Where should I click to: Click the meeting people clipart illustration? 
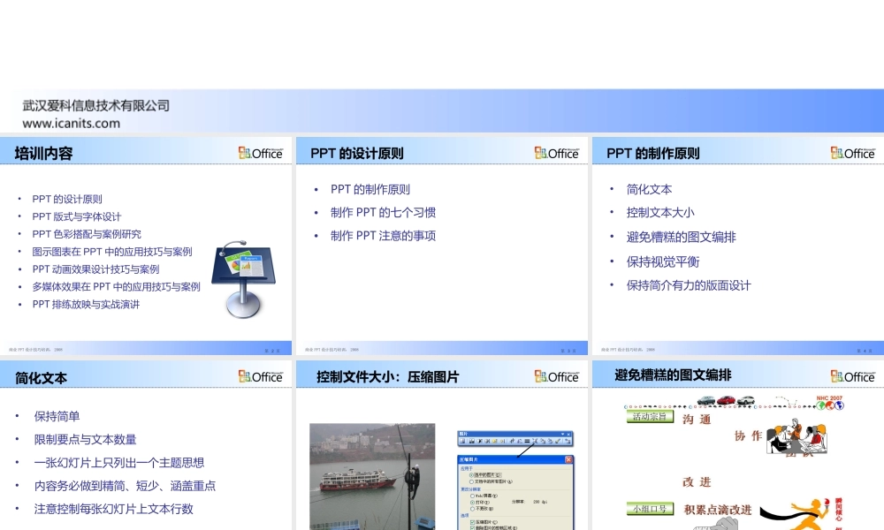tap(796, 436)
